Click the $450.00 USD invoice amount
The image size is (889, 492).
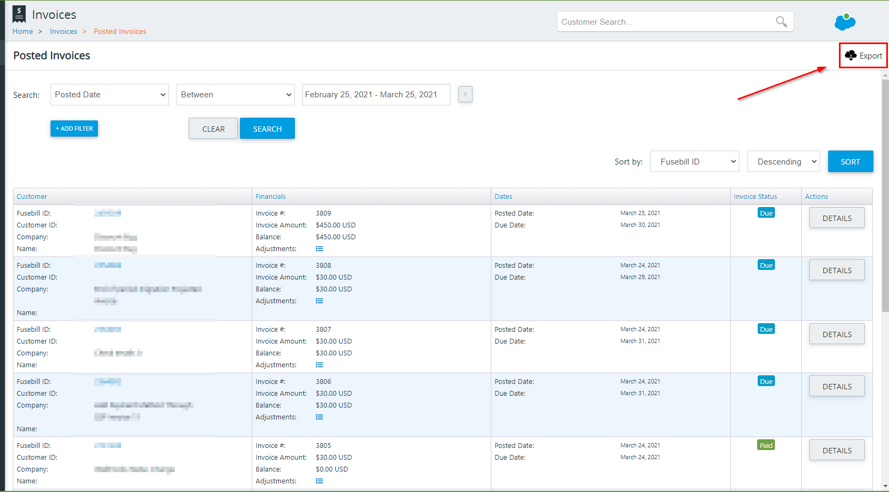point(336,225)
